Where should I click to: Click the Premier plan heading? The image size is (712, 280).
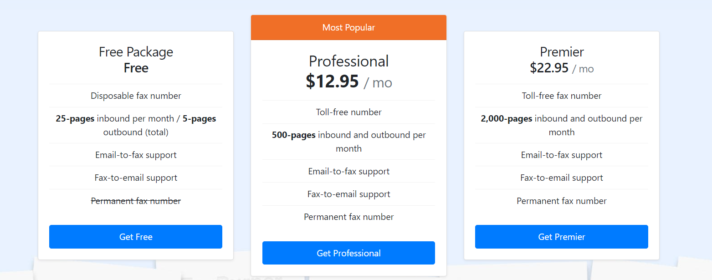click(562, 52)
